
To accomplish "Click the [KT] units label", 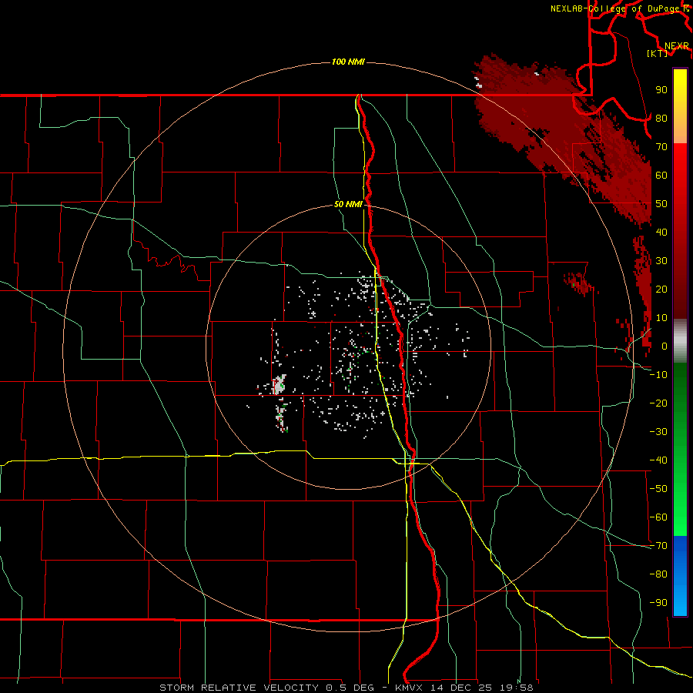I will point(658,53).
